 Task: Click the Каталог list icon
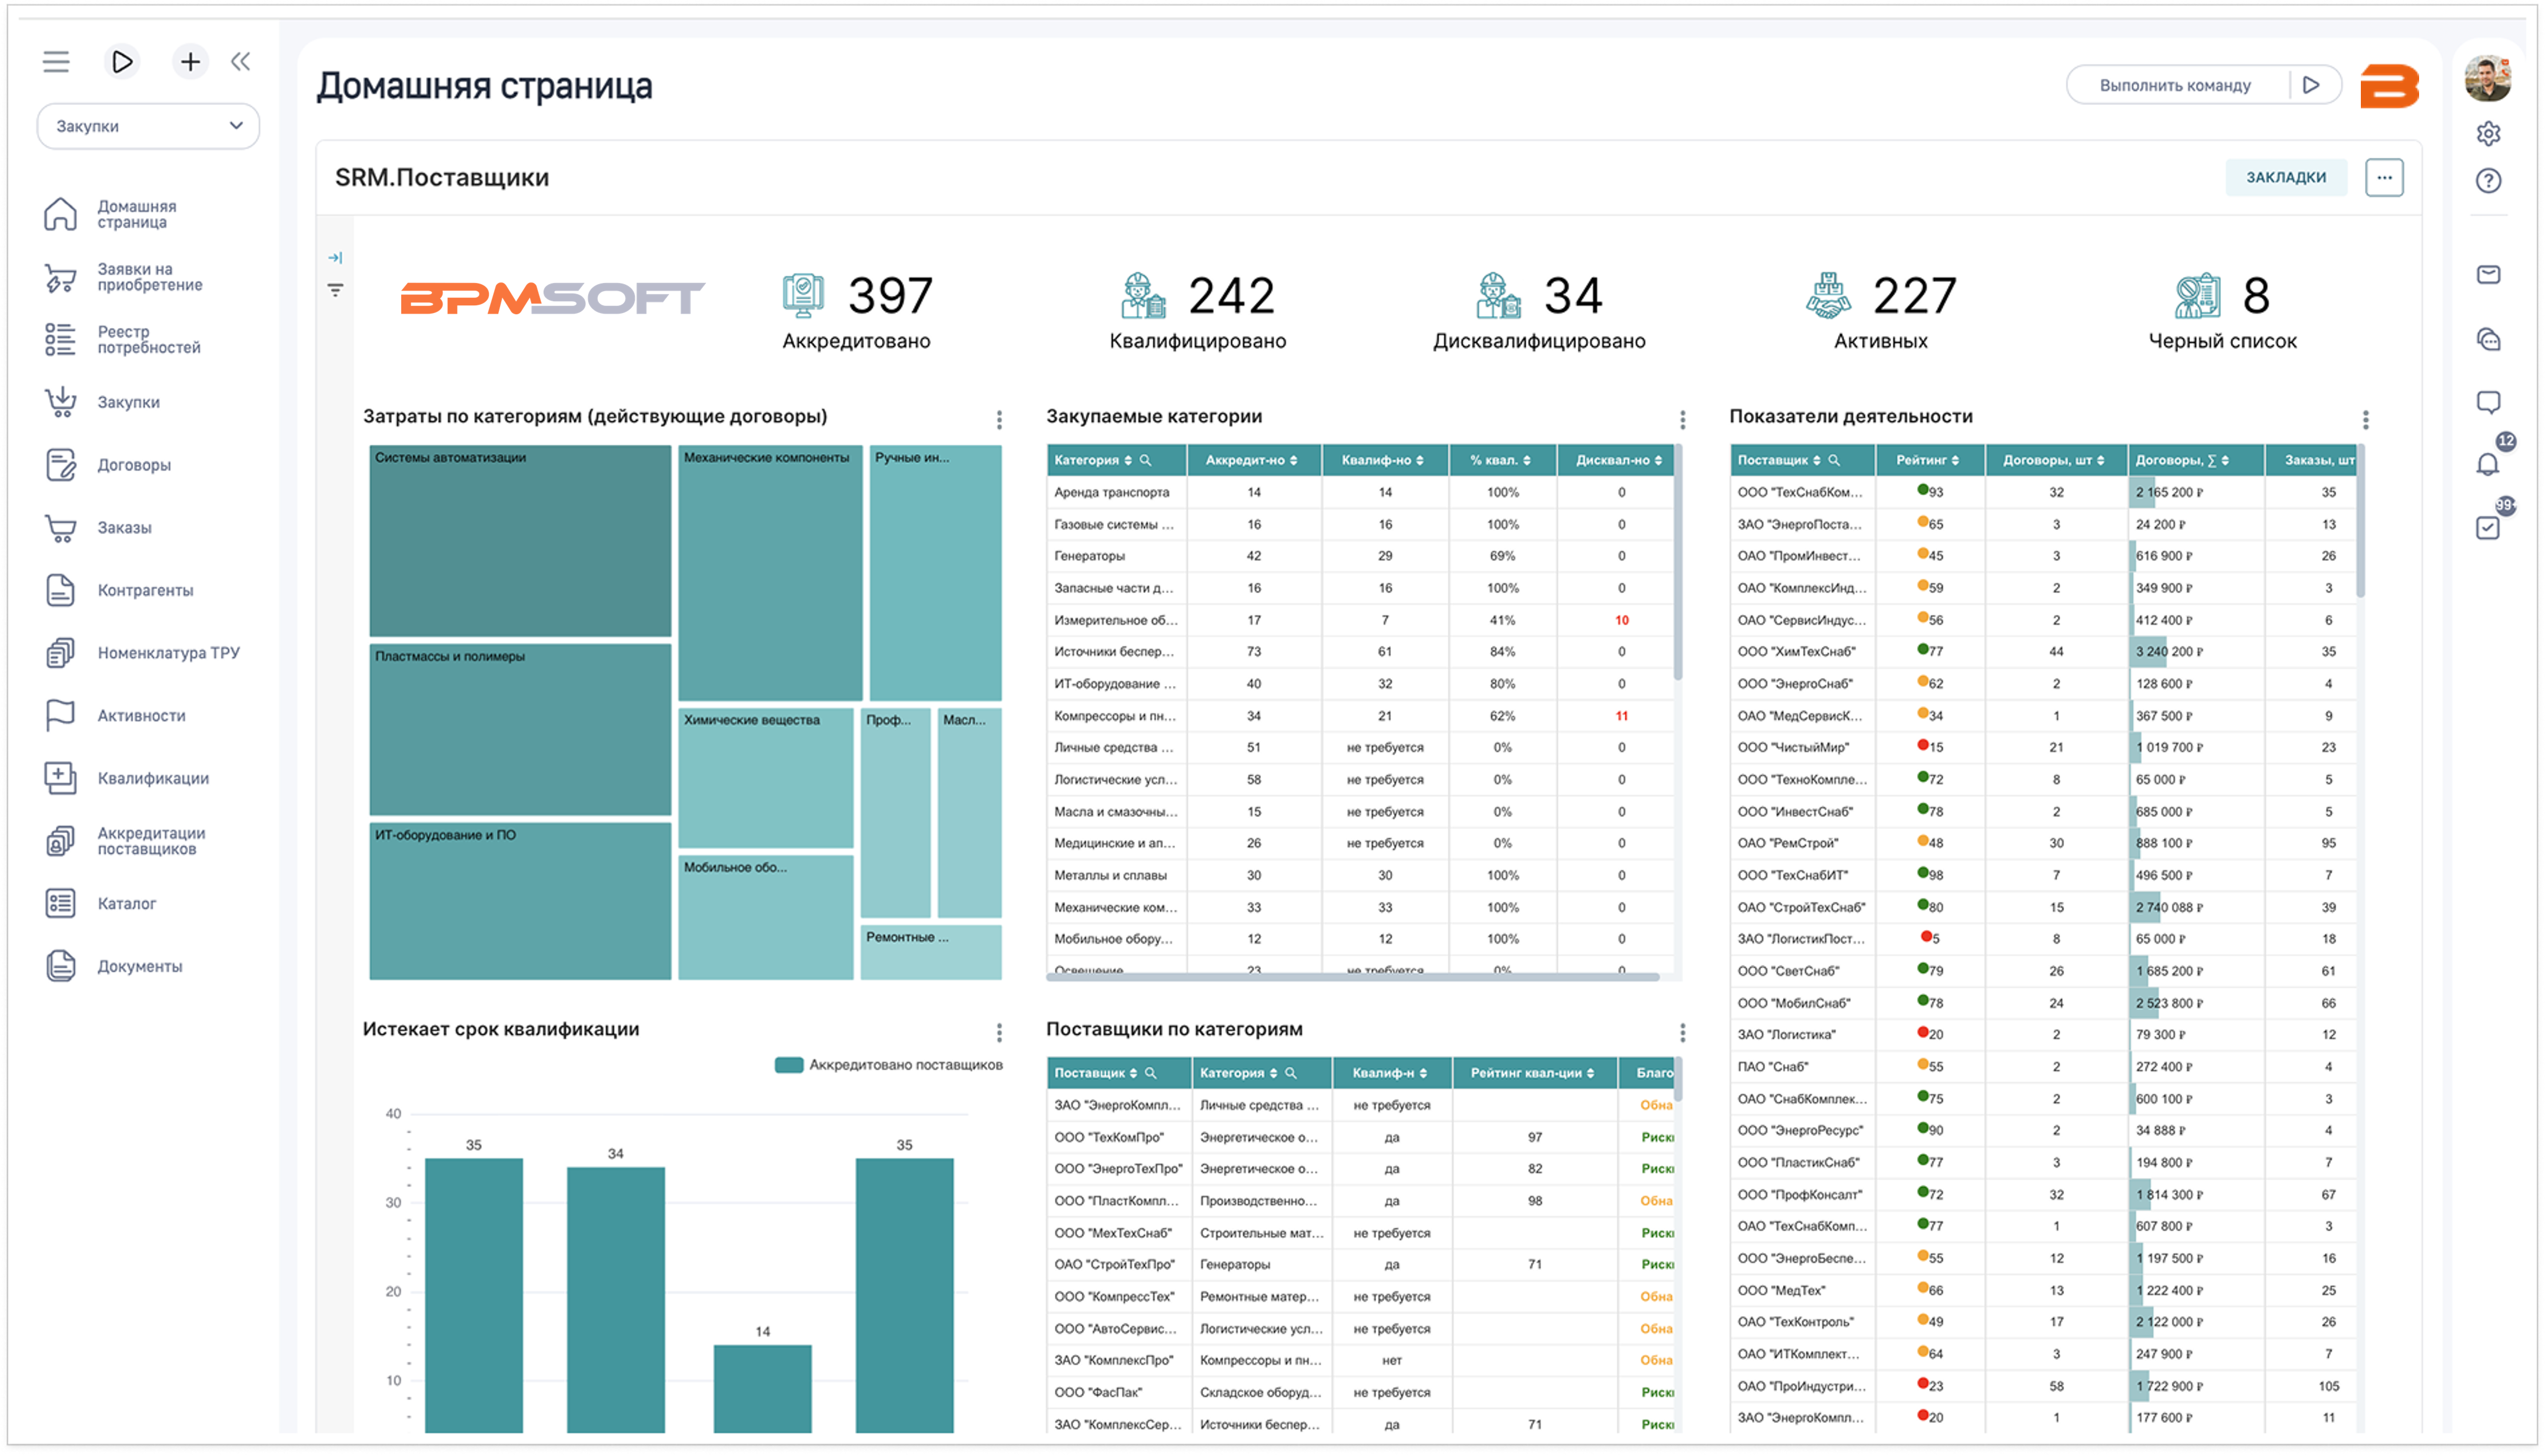click(x=60, y=904)
